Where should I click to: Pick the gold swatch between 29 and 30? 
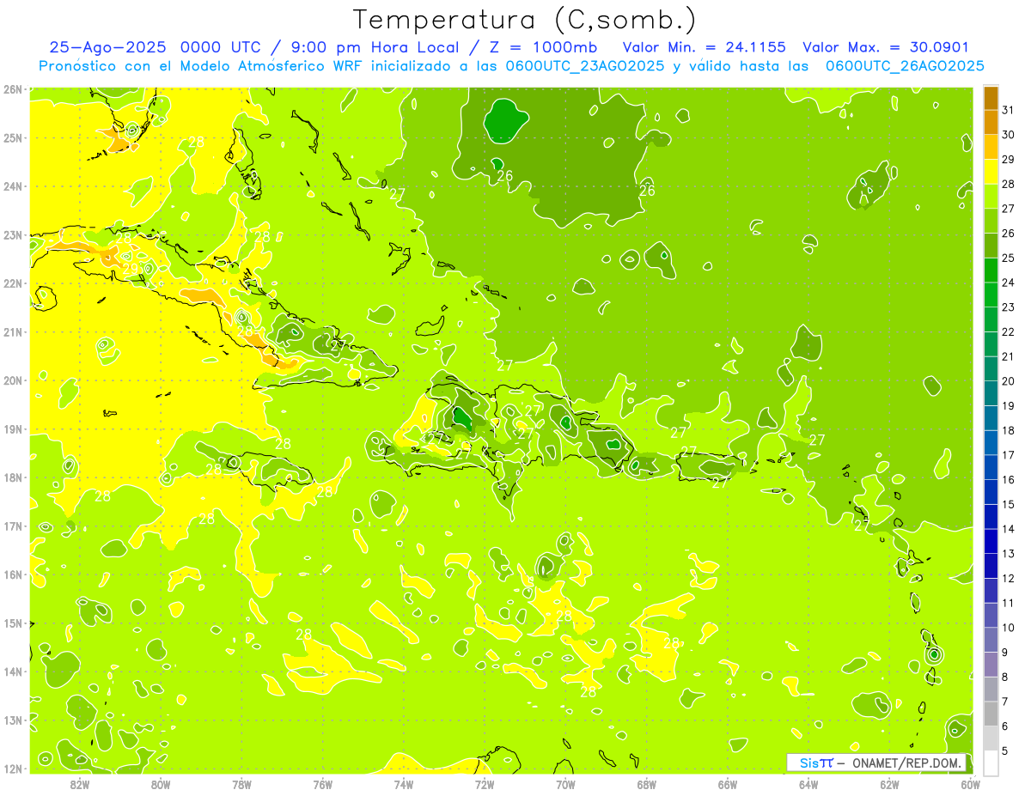[x=991, y=148]
